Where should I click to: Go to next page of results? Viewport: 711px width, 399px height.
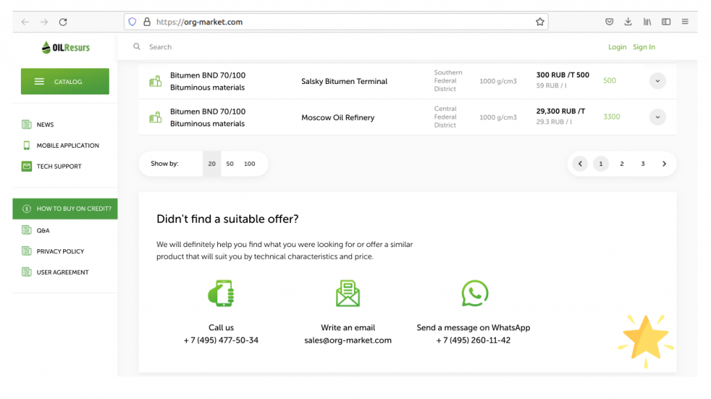coord(664,164)
